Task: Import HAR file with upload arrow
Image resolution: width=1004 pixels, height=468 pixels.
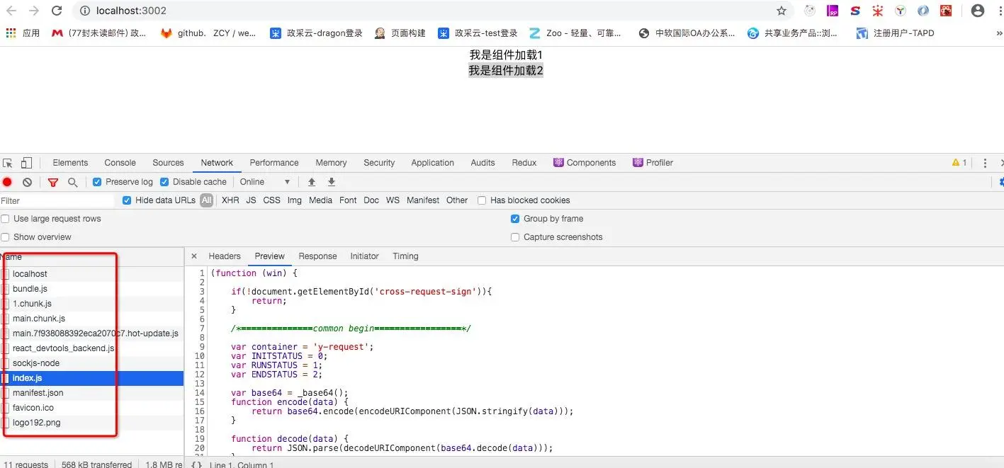Action: coord(311,182)
